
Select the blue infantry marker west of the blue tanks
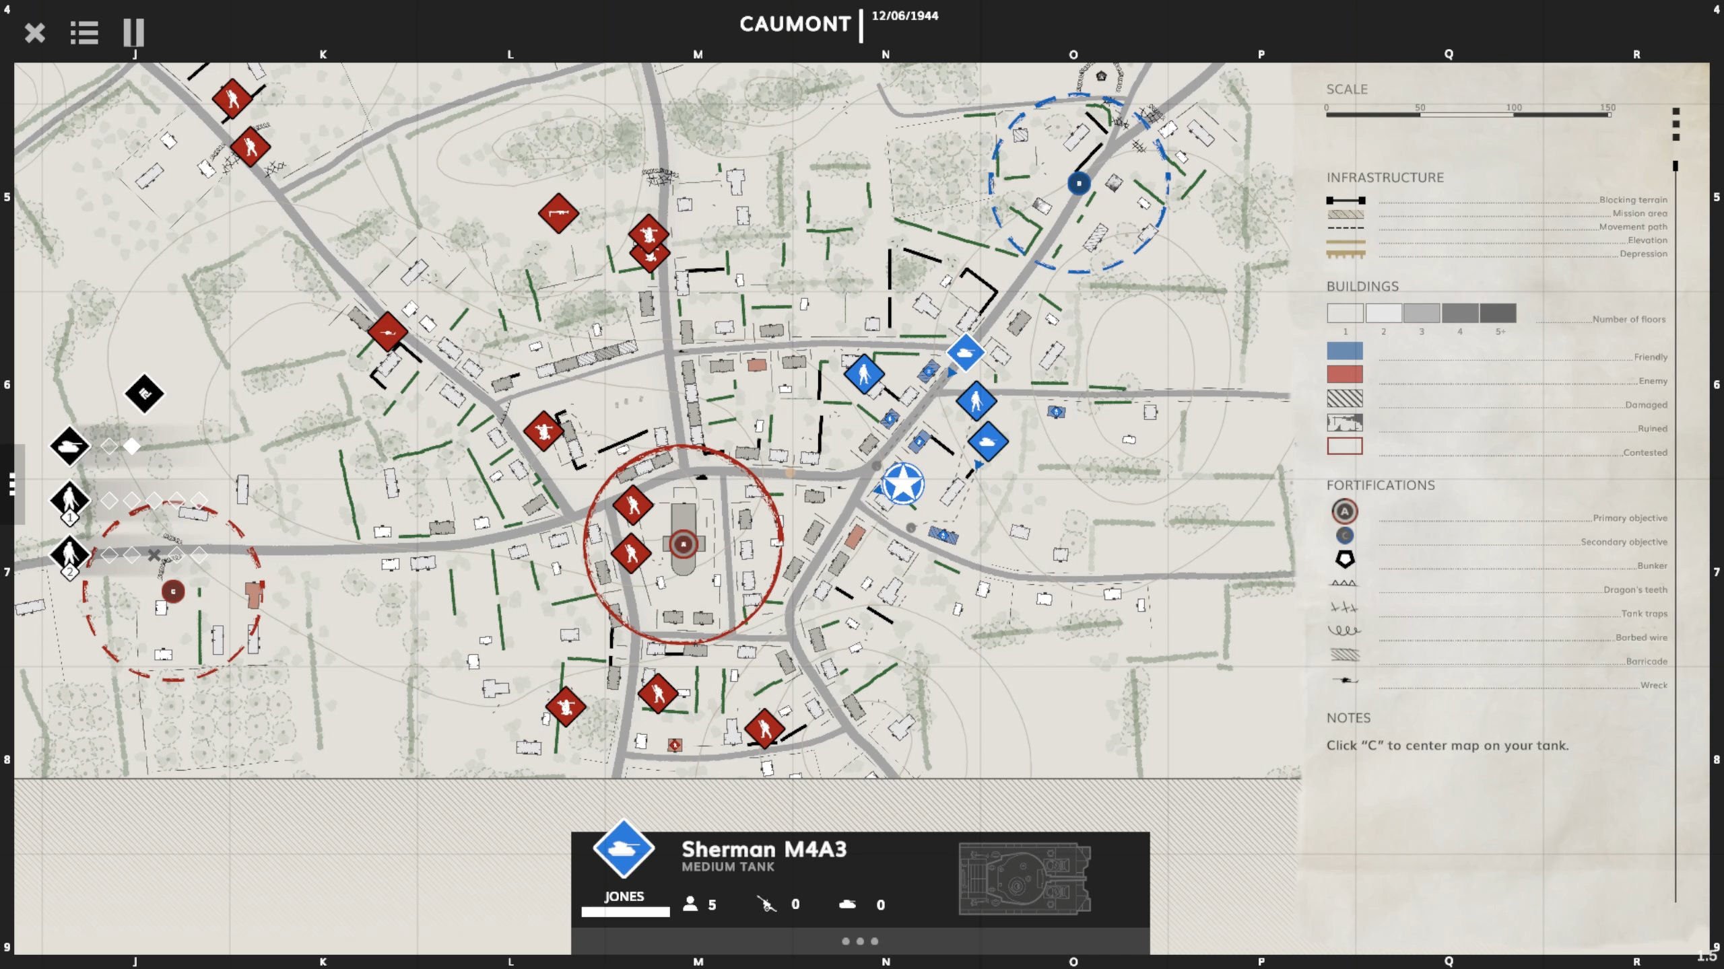coord(864,374)
